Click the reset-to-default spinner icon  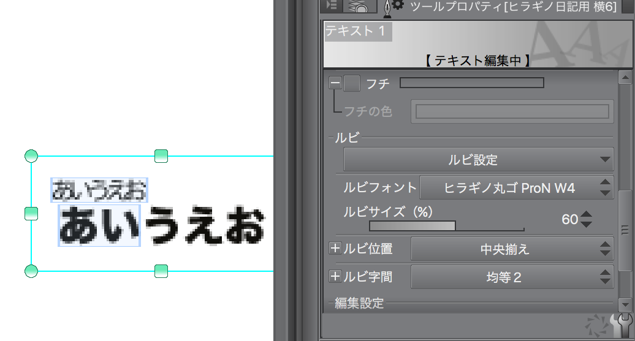tap(596, 326)
